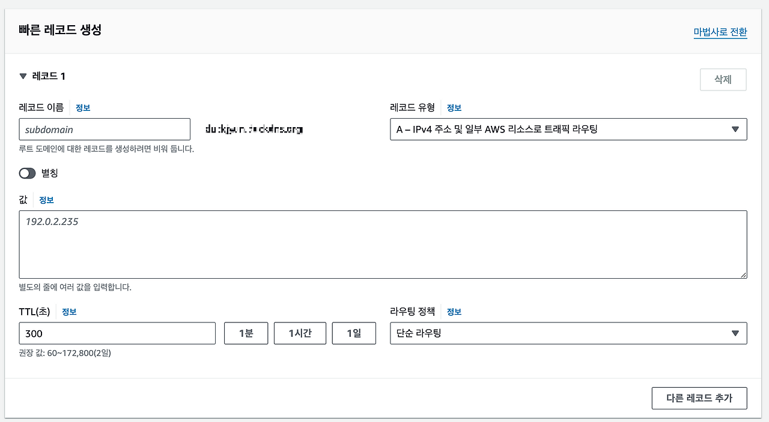Open the 정보 link next to 레코드 유형

point(454,107)
